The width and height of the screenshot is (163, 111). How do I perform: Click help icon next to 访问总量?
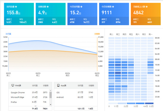pyautogui.click(x=16, y=7)
